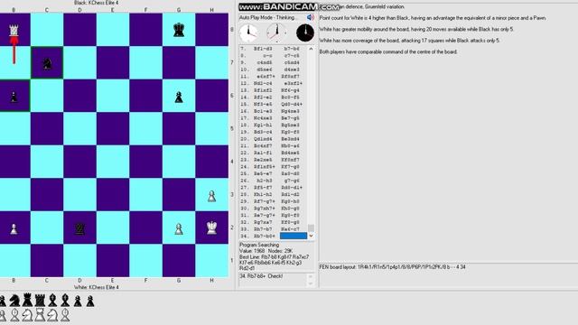Click the 'Black: KChess Elite 4' label

(x=97, y=3)
